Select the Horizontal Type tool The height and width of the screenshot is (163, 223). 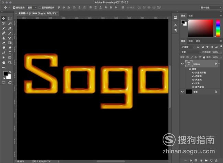click(10, 53)
